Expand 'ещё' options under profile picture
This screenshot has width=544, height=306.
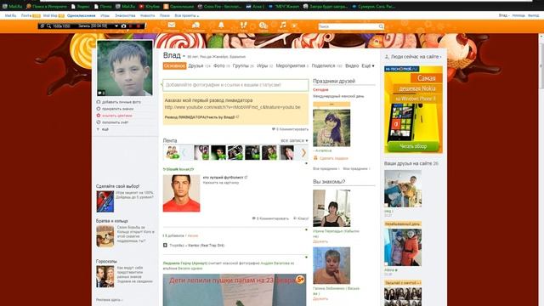point(105,129)
